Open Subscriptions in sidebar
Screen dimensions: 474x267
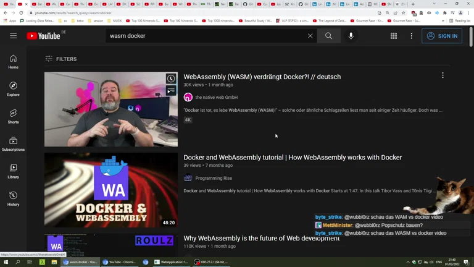14,144
